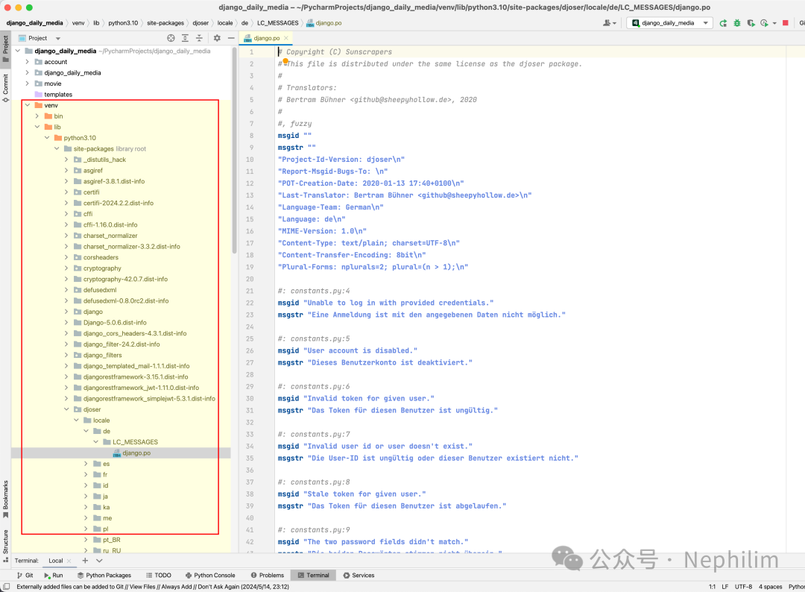Open the Project side tool tab
The image size is (805, 592).
(x=6, y=48)
